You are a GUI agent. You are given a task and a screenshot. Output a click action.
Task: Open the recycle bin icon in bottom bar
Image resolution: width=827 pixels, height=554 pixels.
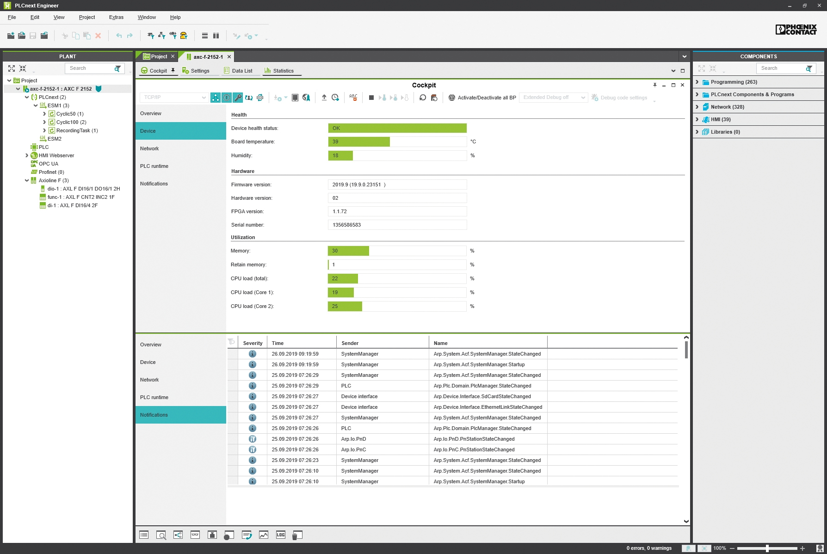(297, 535)
